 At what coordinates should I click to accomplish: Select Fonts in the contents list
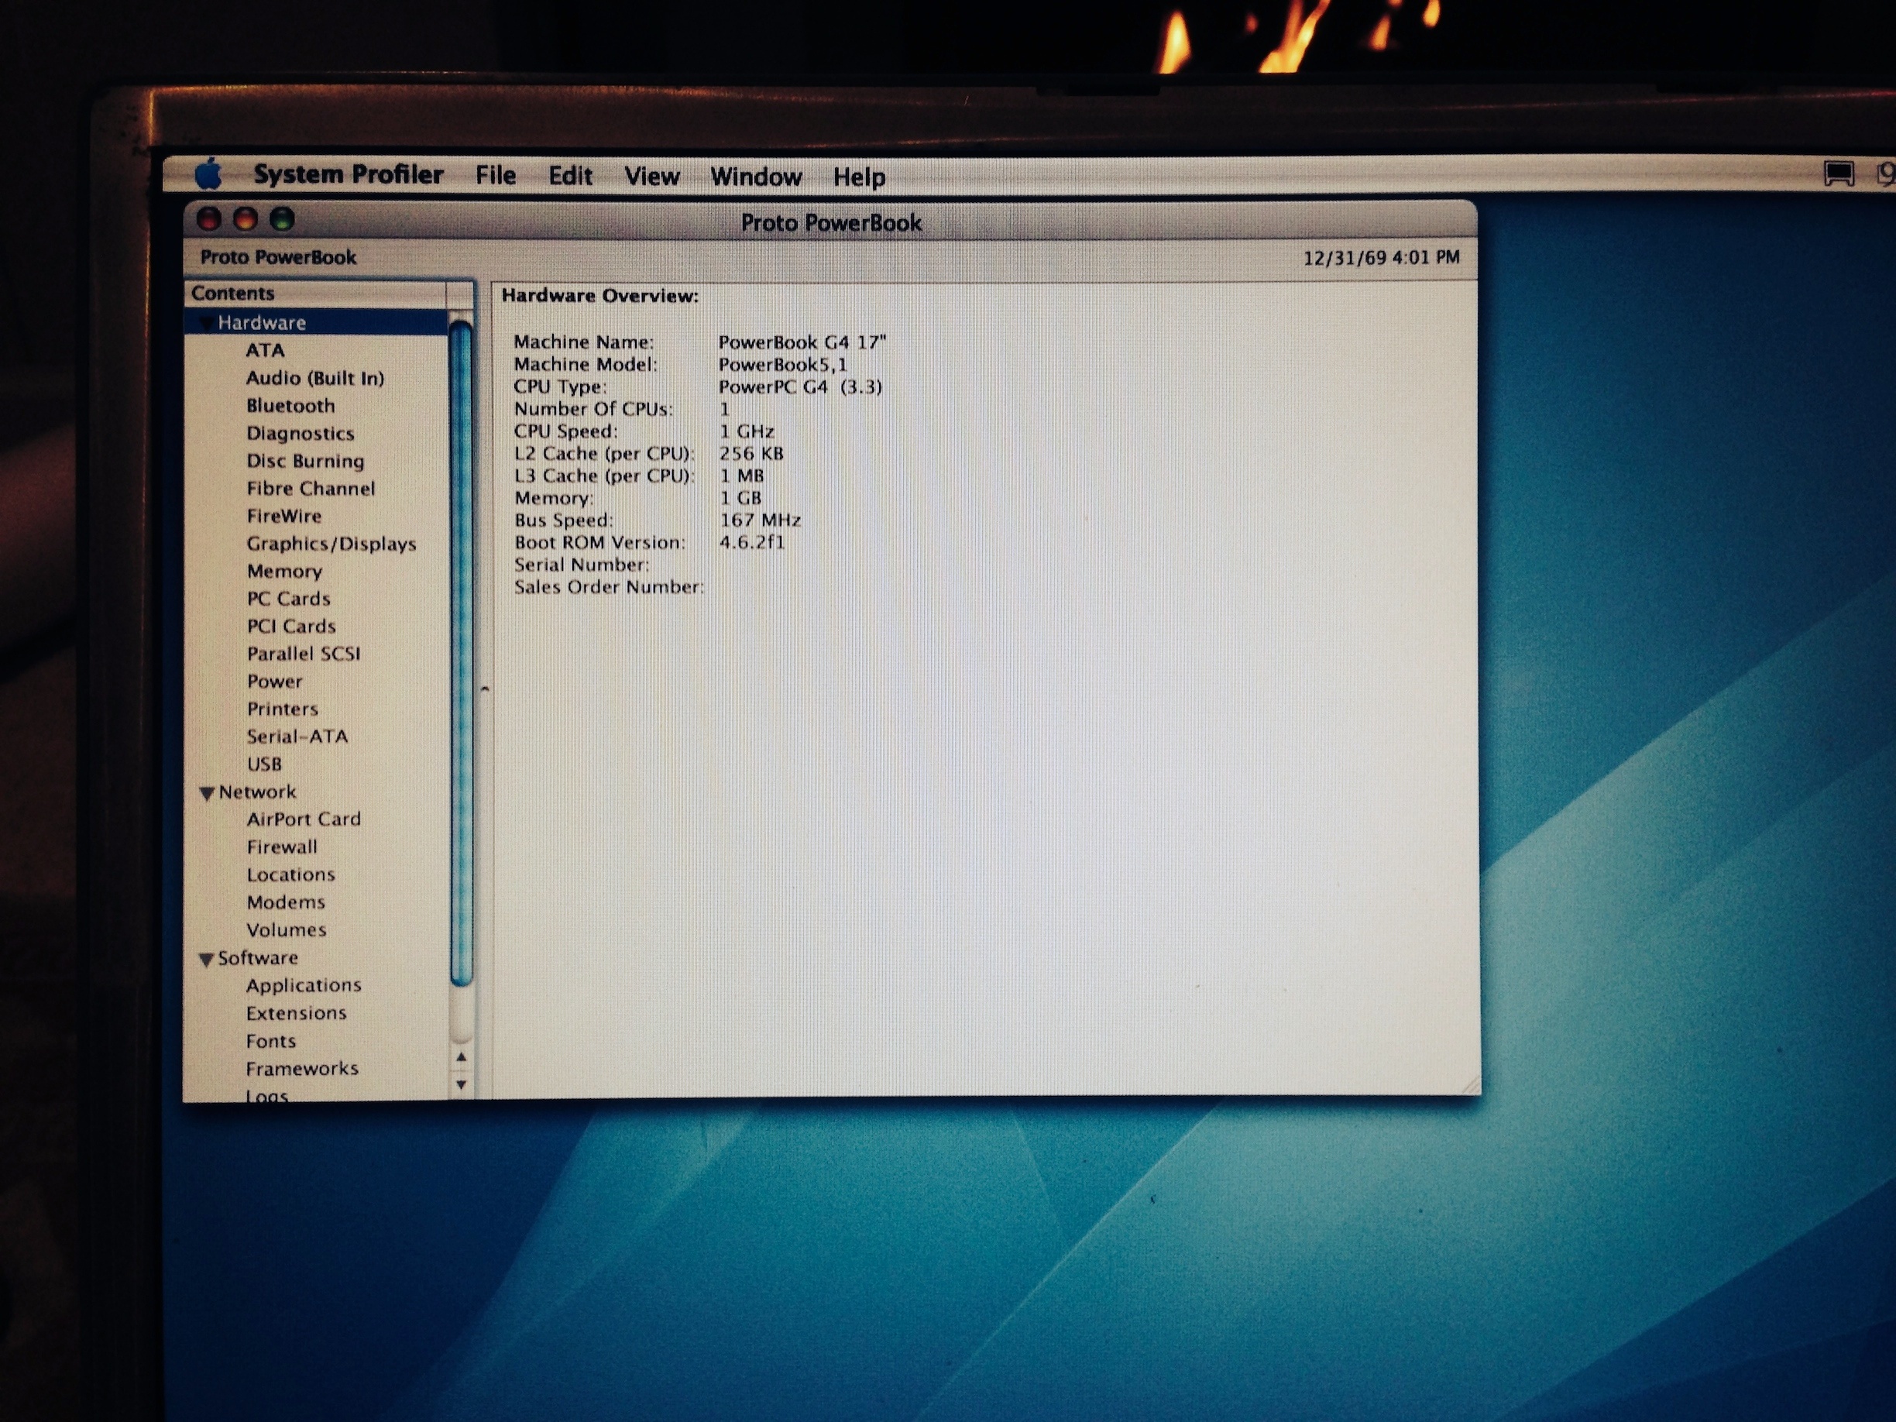click(270, 1042)
